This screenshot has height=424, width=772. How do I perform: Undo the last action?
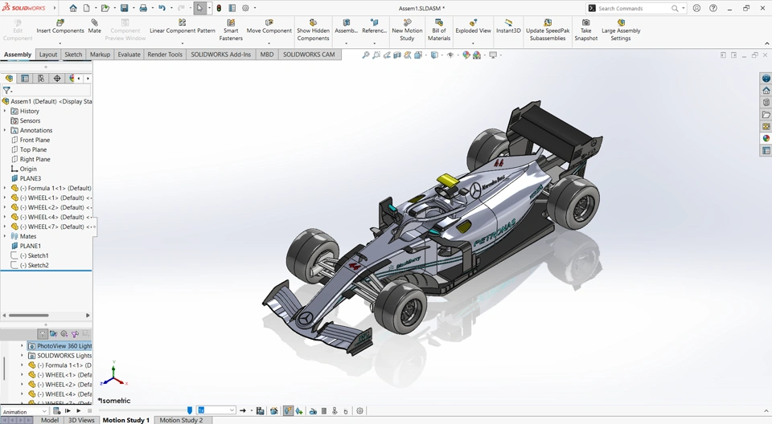click(162, 8)
